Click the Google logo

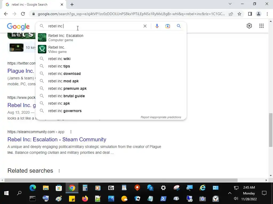[18, 26]
